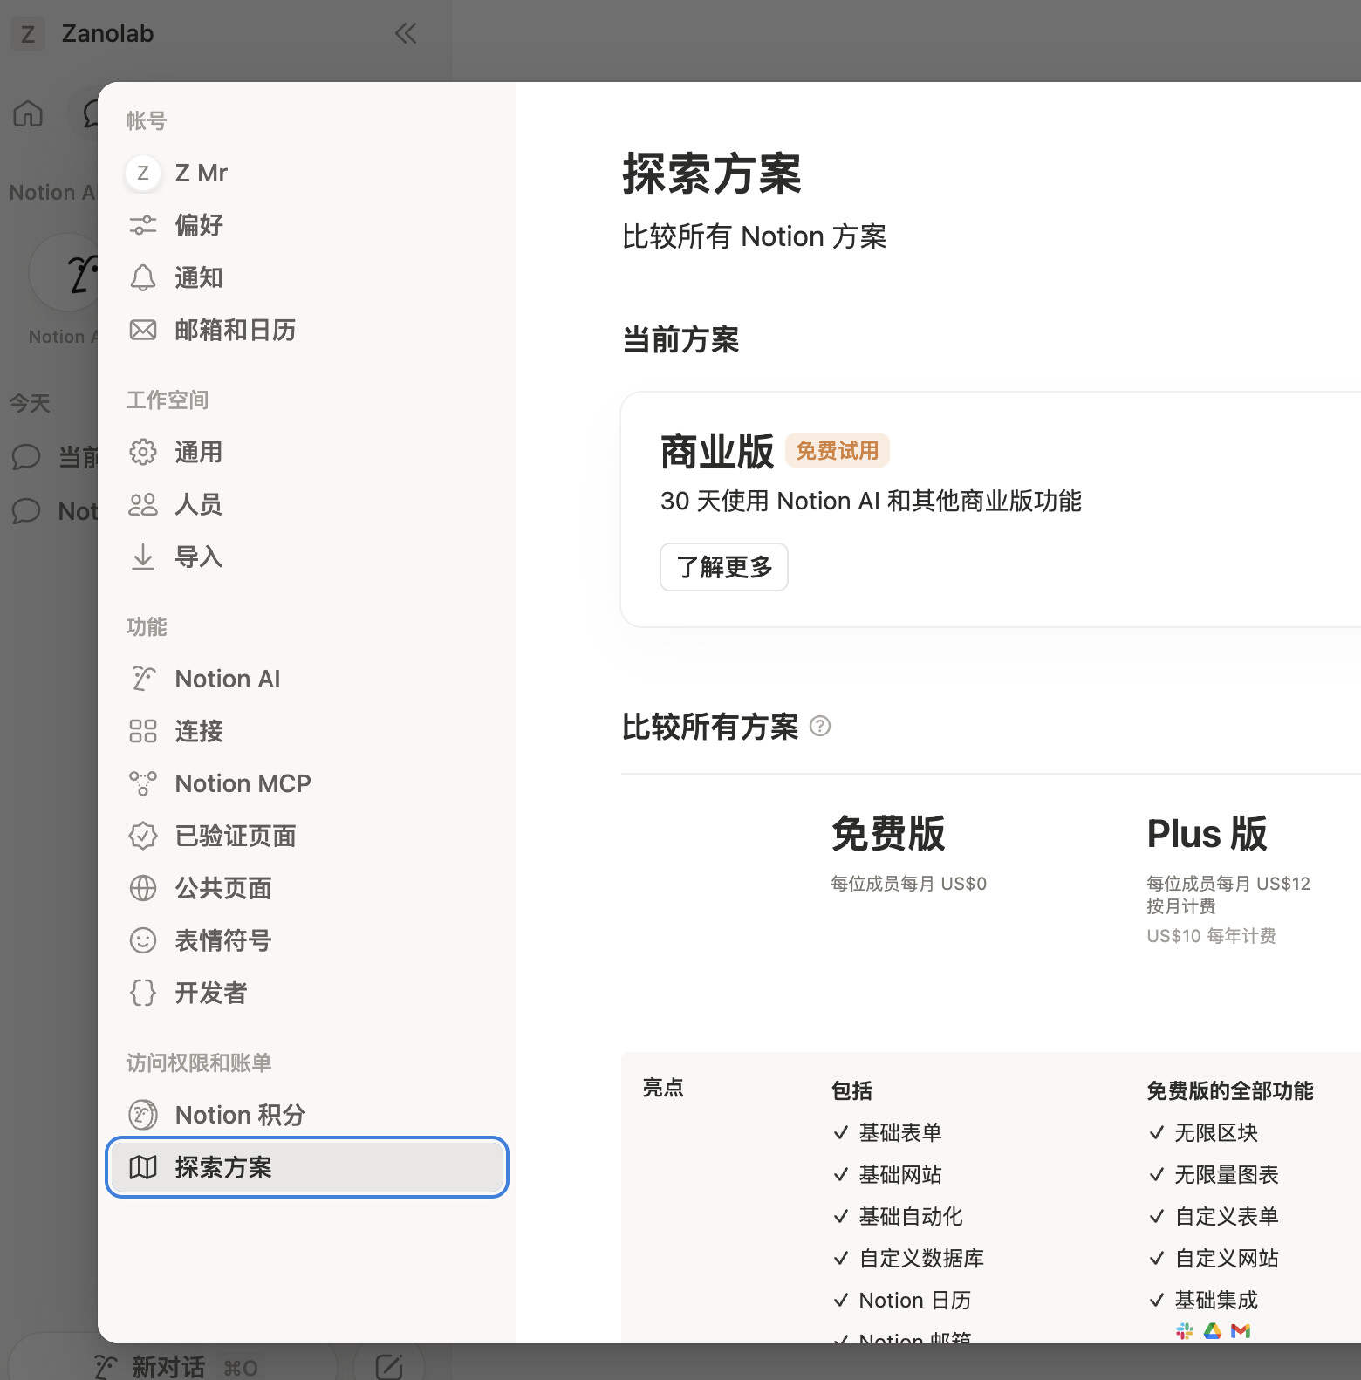Click the Z Mr account avatar

tap(143, 173)
